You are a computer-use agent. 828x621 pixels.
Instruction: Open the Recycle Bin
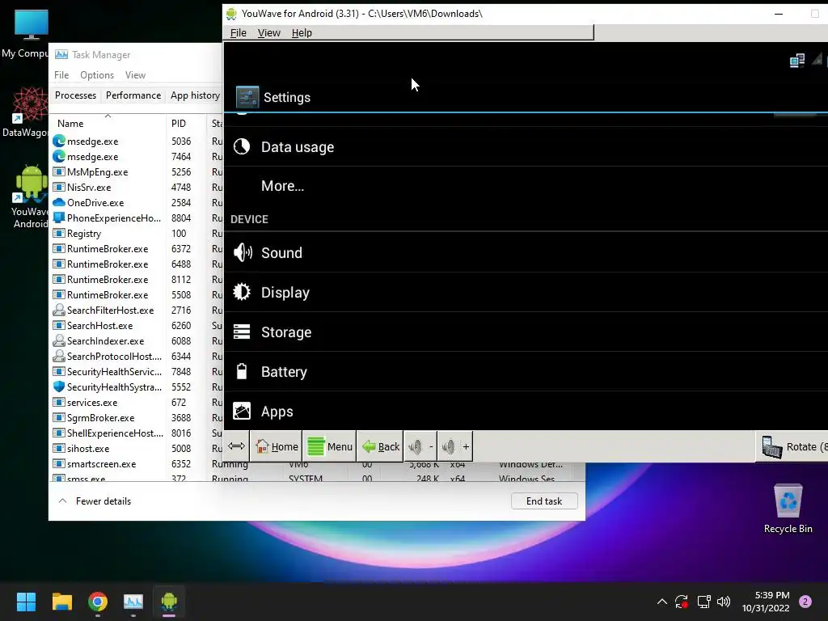click(x=788, y=509)
